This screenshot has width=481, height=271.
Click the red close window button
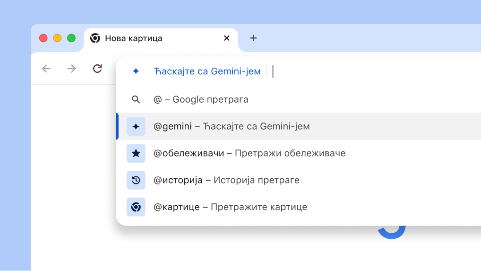click(43, 38)
